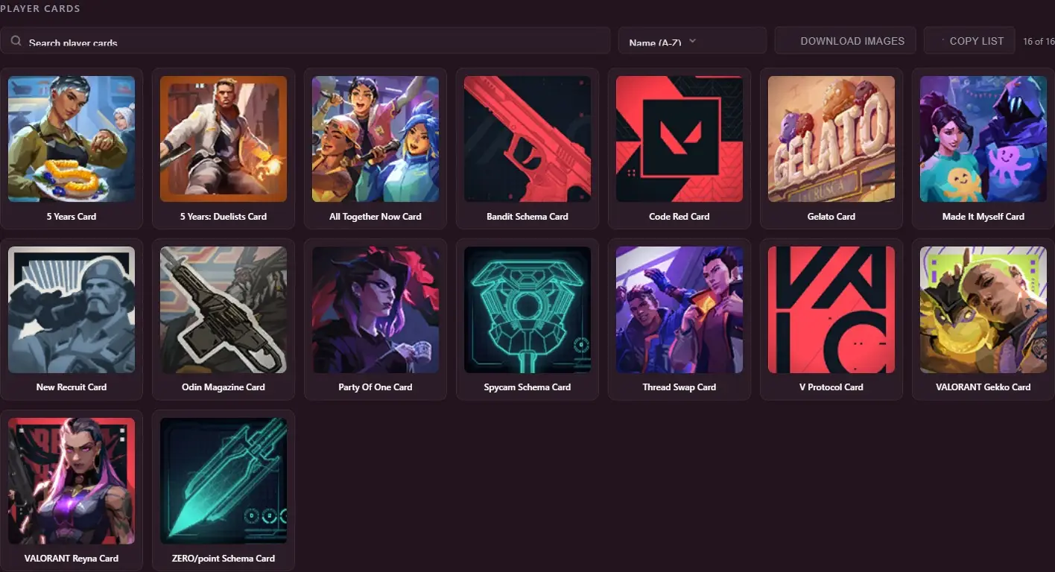Click the "Odin Magazine Card" label

[x=224, y=387]
